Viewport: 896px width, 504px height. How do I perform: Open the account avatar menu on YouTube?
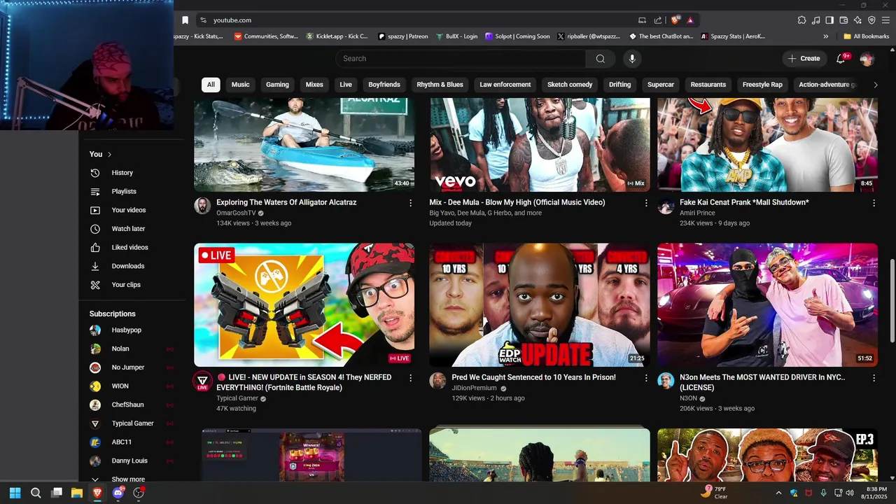(867, 59)
